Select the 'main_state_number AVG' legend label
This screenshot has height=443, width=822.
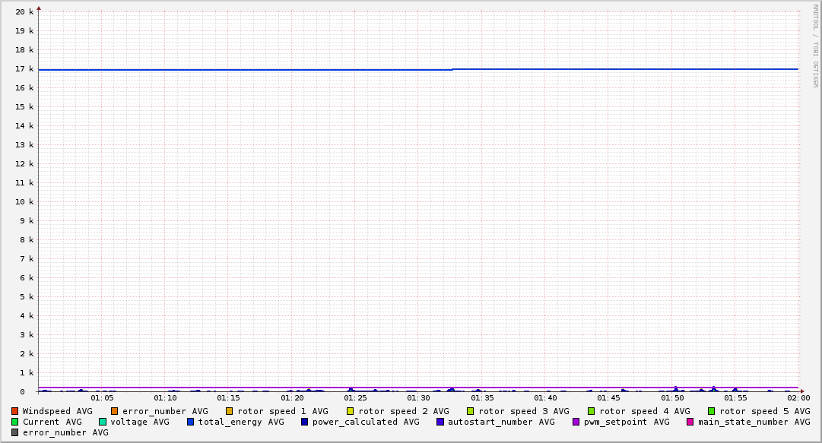(754, 422)
